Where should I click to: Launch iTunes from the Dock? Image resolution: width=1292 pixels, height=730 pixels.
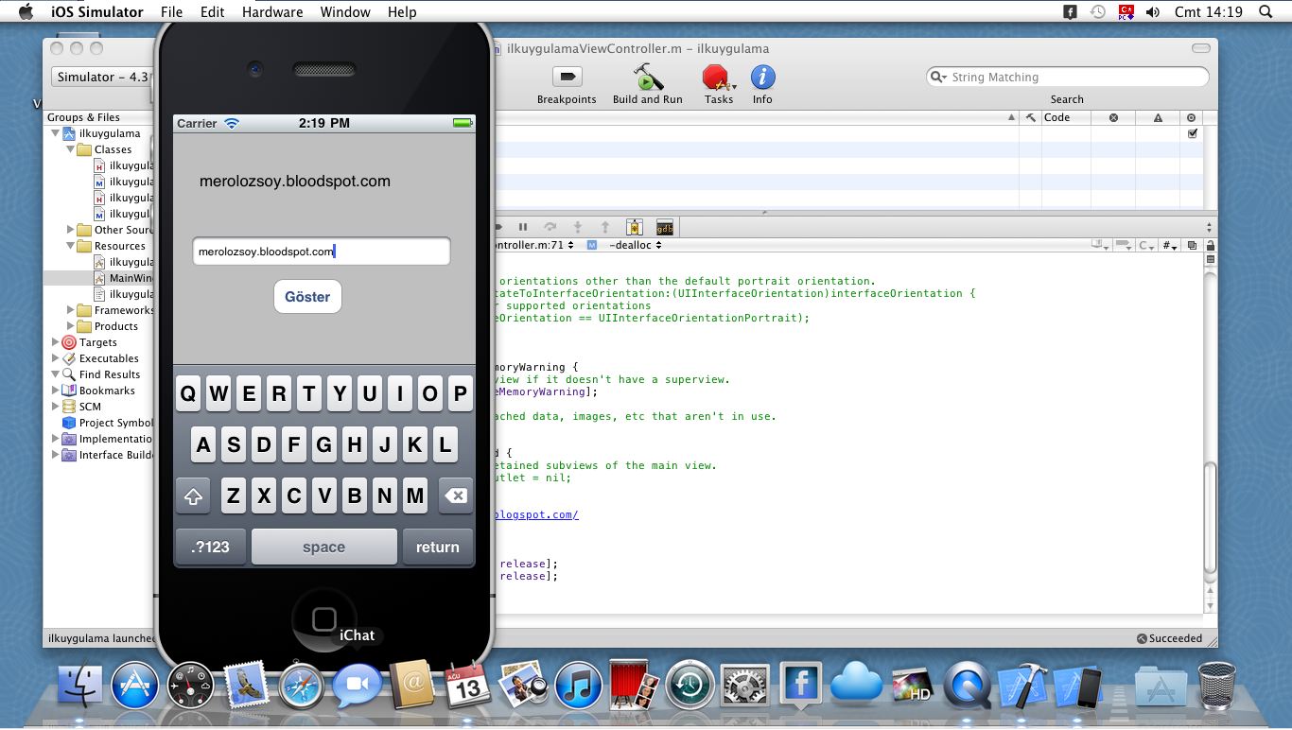coord(578,685)
